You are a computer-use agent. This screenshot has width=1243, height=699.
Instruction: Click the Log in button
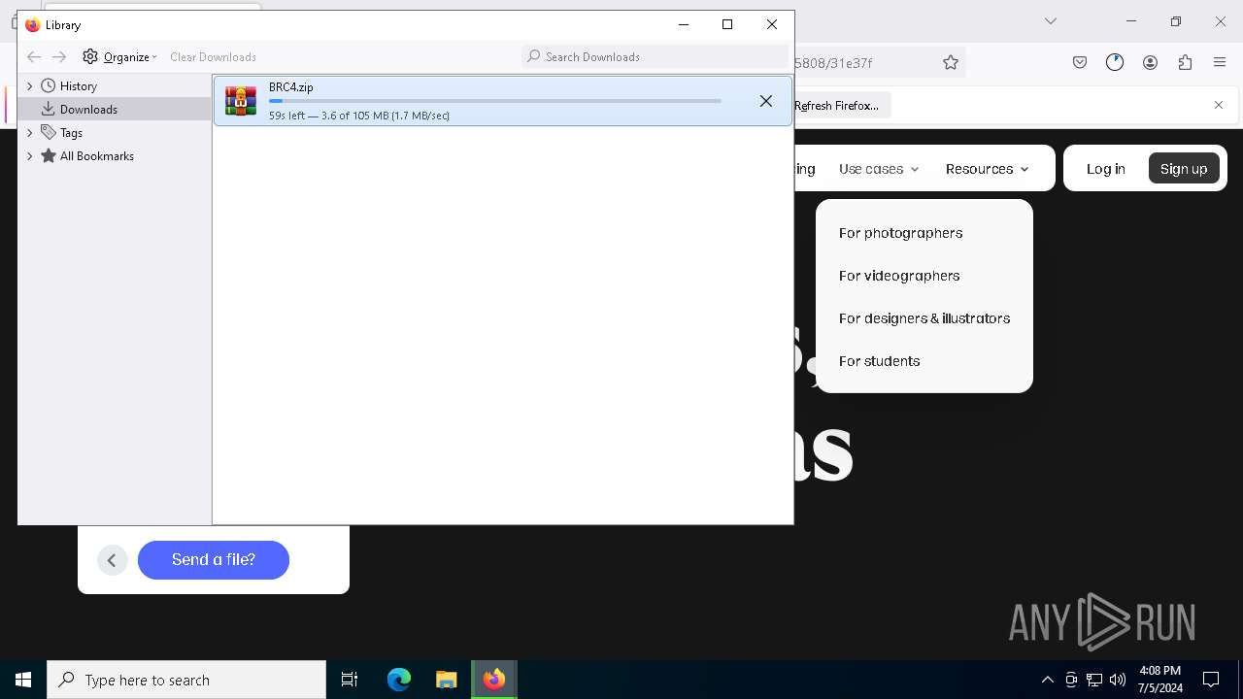1106,169
